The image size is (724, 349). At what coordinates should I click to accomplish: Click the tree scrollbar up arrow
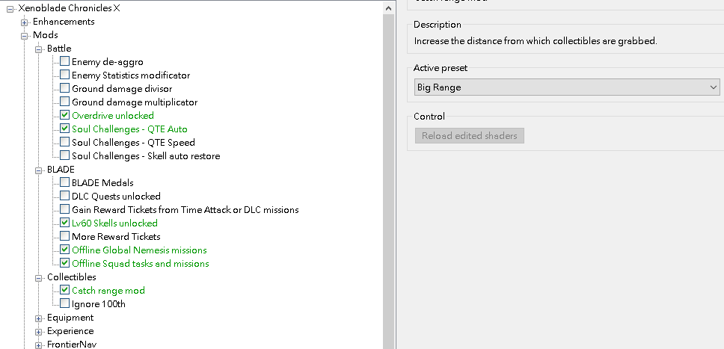point(389,8)
